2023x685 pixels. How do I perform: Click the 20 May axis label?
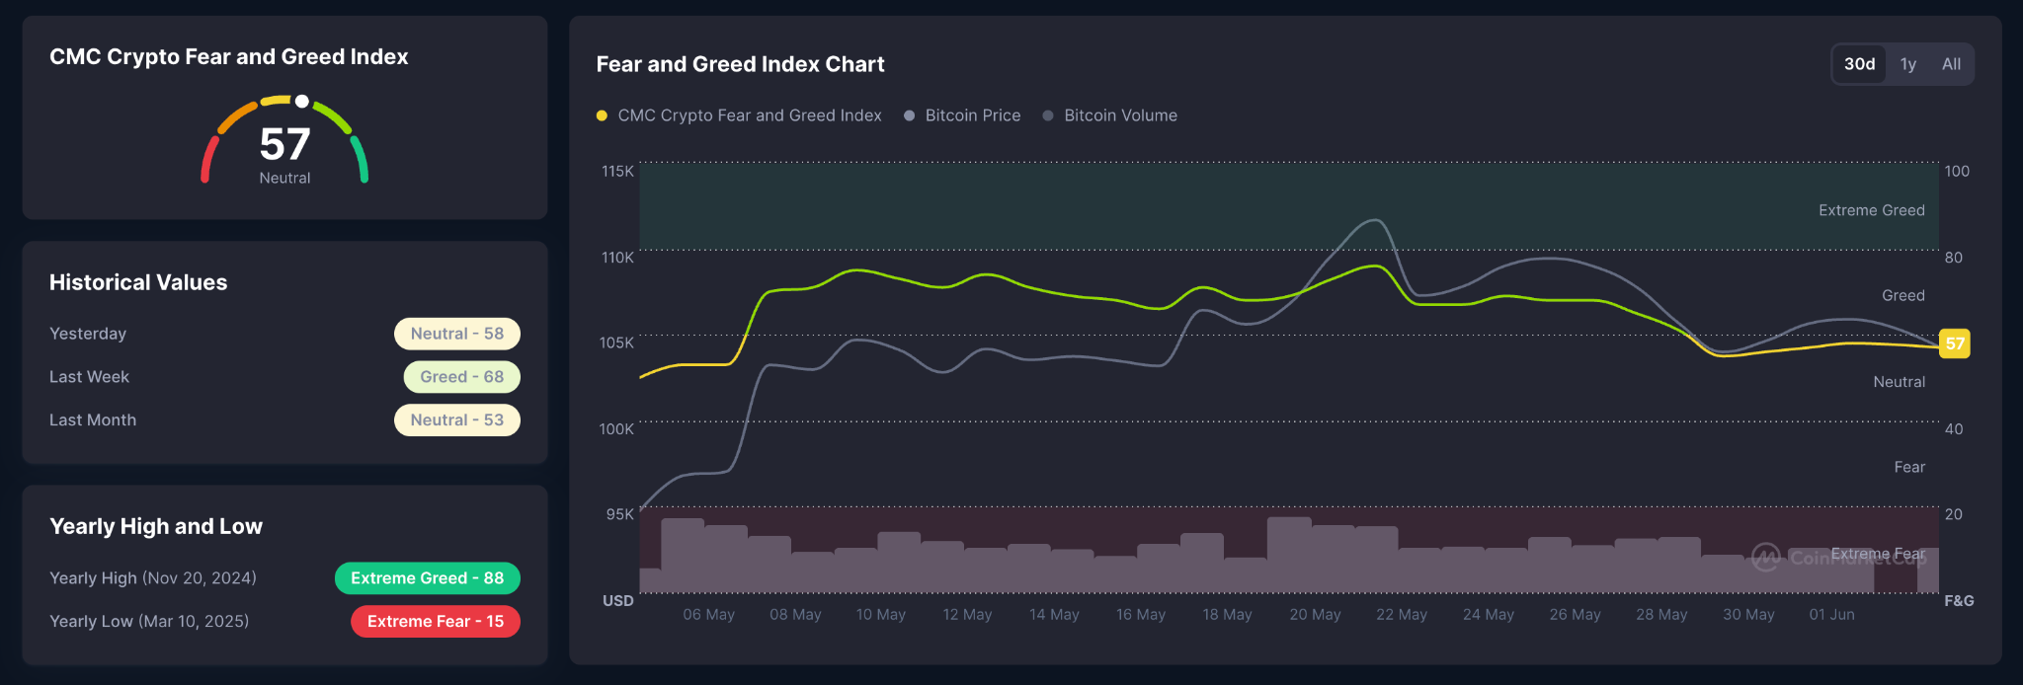coord(1315,615)
